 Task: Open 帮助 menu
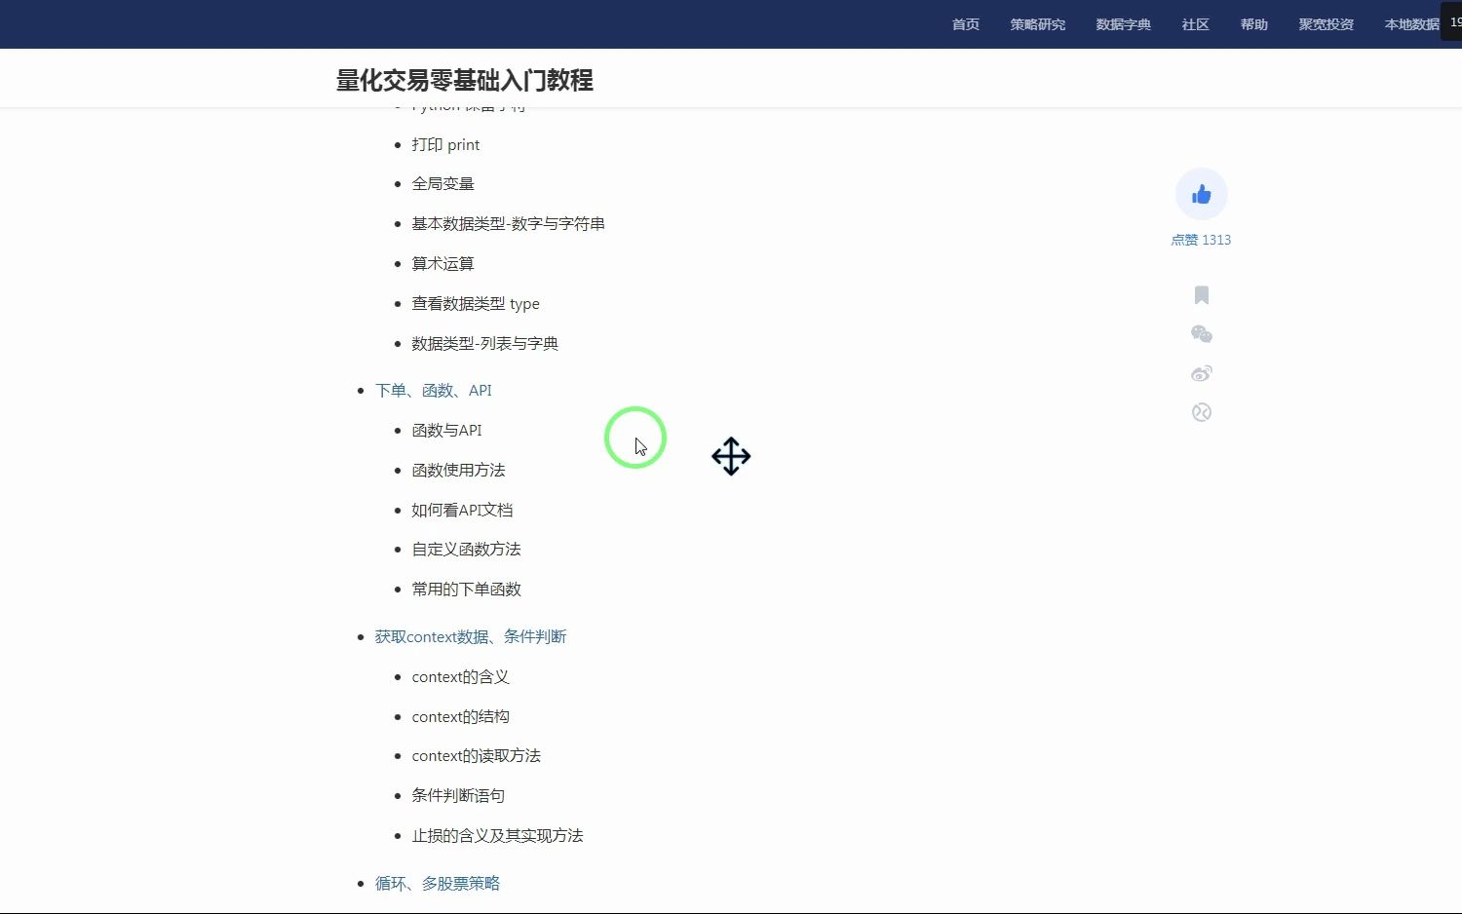point(1254,24)
